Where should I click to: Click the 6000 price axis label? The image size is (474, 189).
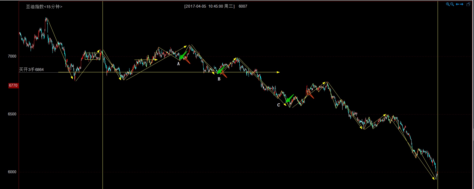(x=12, y=172)
